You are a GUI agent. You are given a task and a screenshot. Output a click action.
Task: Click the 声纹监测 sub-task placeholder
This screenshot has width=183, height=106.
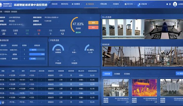[58, 62]
